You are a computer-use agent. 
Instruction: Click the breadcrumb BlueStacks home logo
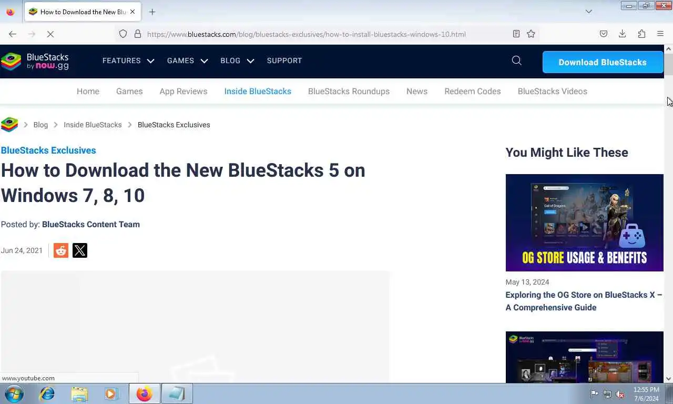pos(9,125)
